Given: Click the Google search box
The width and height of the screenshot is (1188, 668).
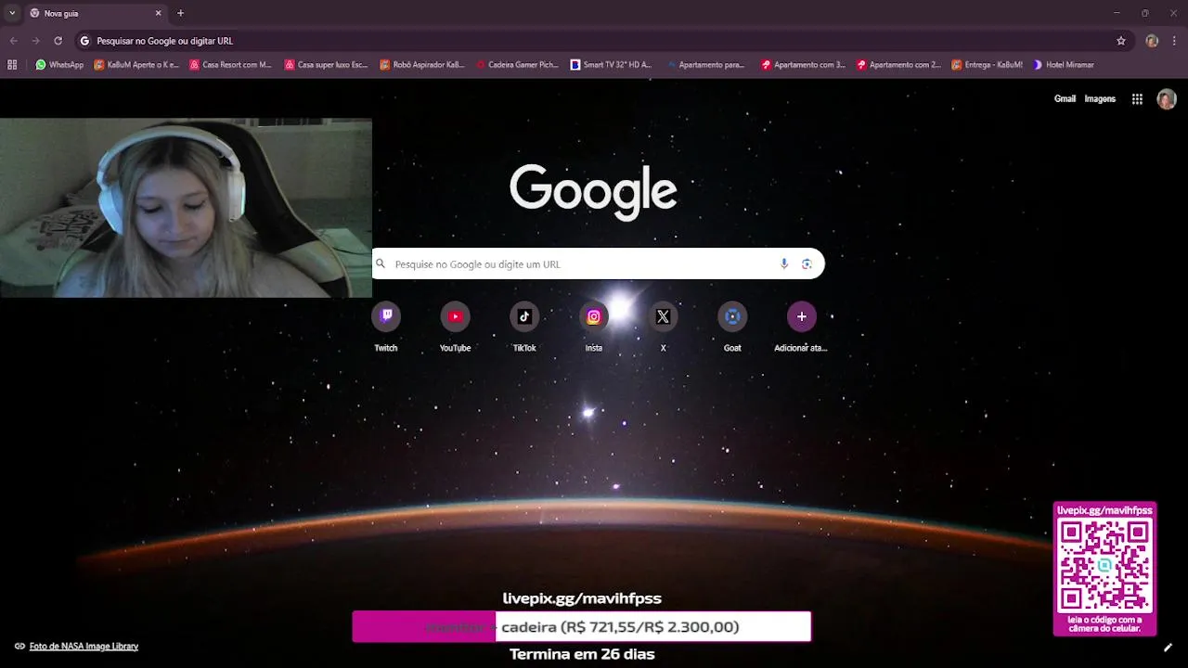Looking at the screenshot, I should (598, 263).
